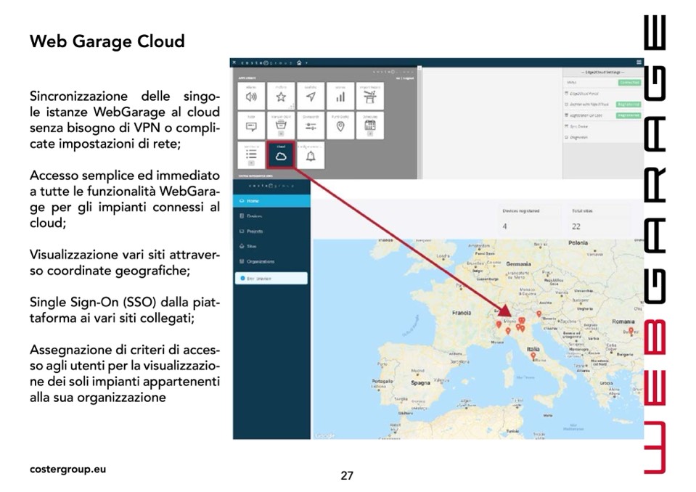Screen dimensions: 696x492
Task: Open the speech bubble notes tile
Action: pyautogui.click(x=251, y=126)
